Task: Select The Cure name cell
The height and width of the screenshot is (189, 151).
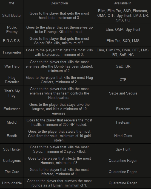Action: [12, 172]
